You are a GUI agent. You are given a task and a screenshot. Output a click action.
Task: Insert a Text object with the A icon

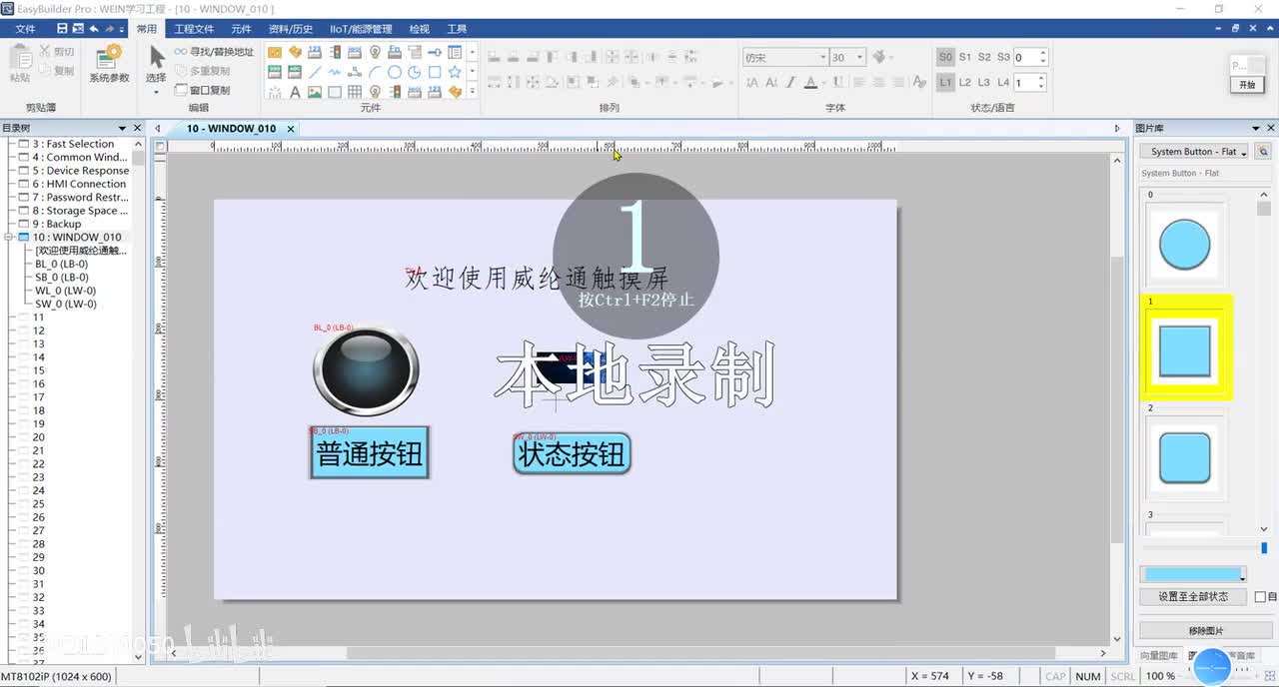pos(295,92)
